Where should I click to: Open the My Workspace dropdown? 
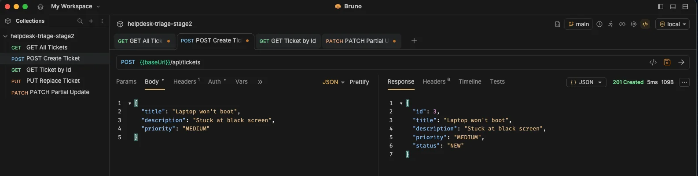[75, 7]
